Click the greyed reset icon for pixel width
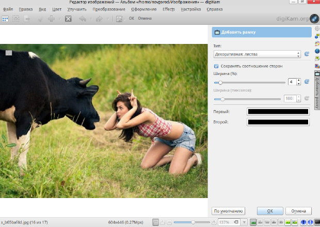Screen dimensions: 320x227 click(307, 98)
